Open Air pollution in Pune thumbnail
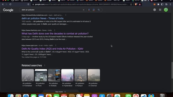The width and height of the screenshot is (173, 97). tap(41, 75)
